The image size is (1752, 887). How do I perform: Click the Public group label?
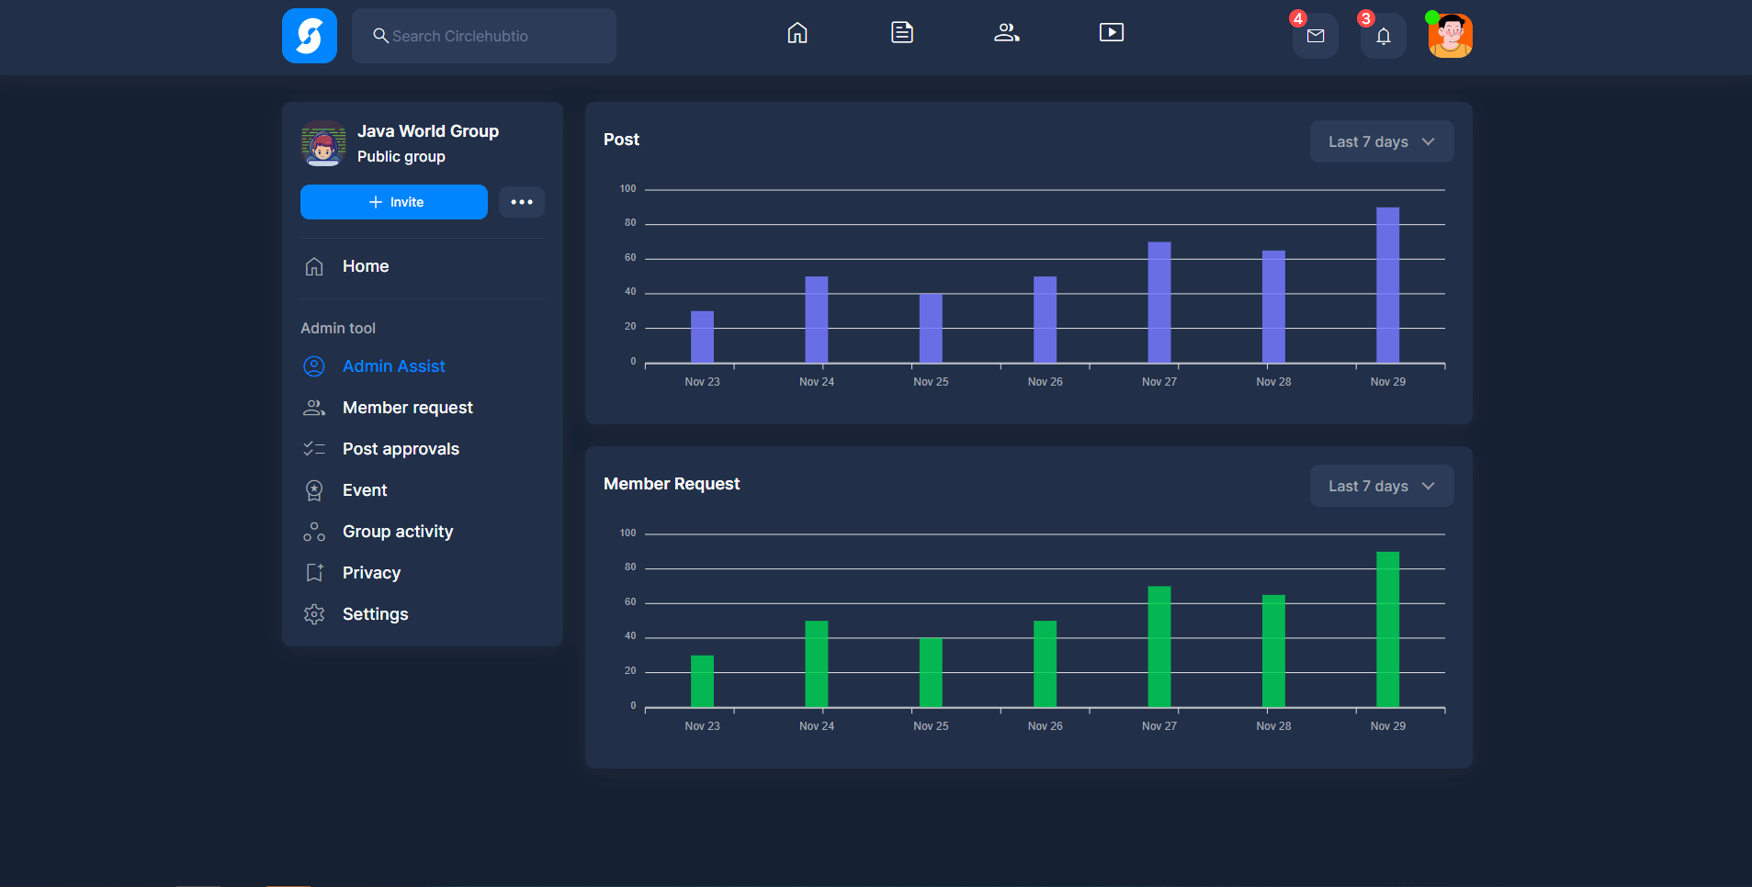[401, 157]
